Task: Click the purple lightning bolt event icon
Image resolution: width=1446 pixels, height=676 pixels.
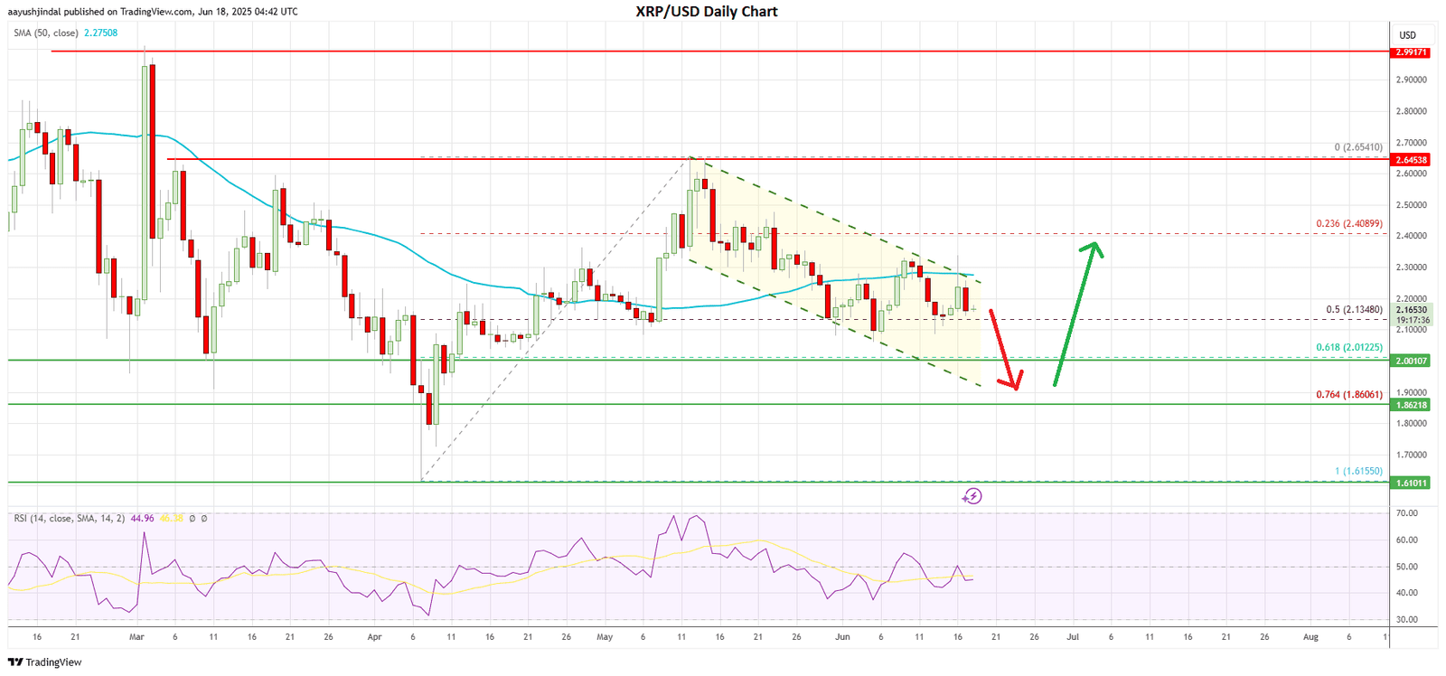Action: click(972, 496)
